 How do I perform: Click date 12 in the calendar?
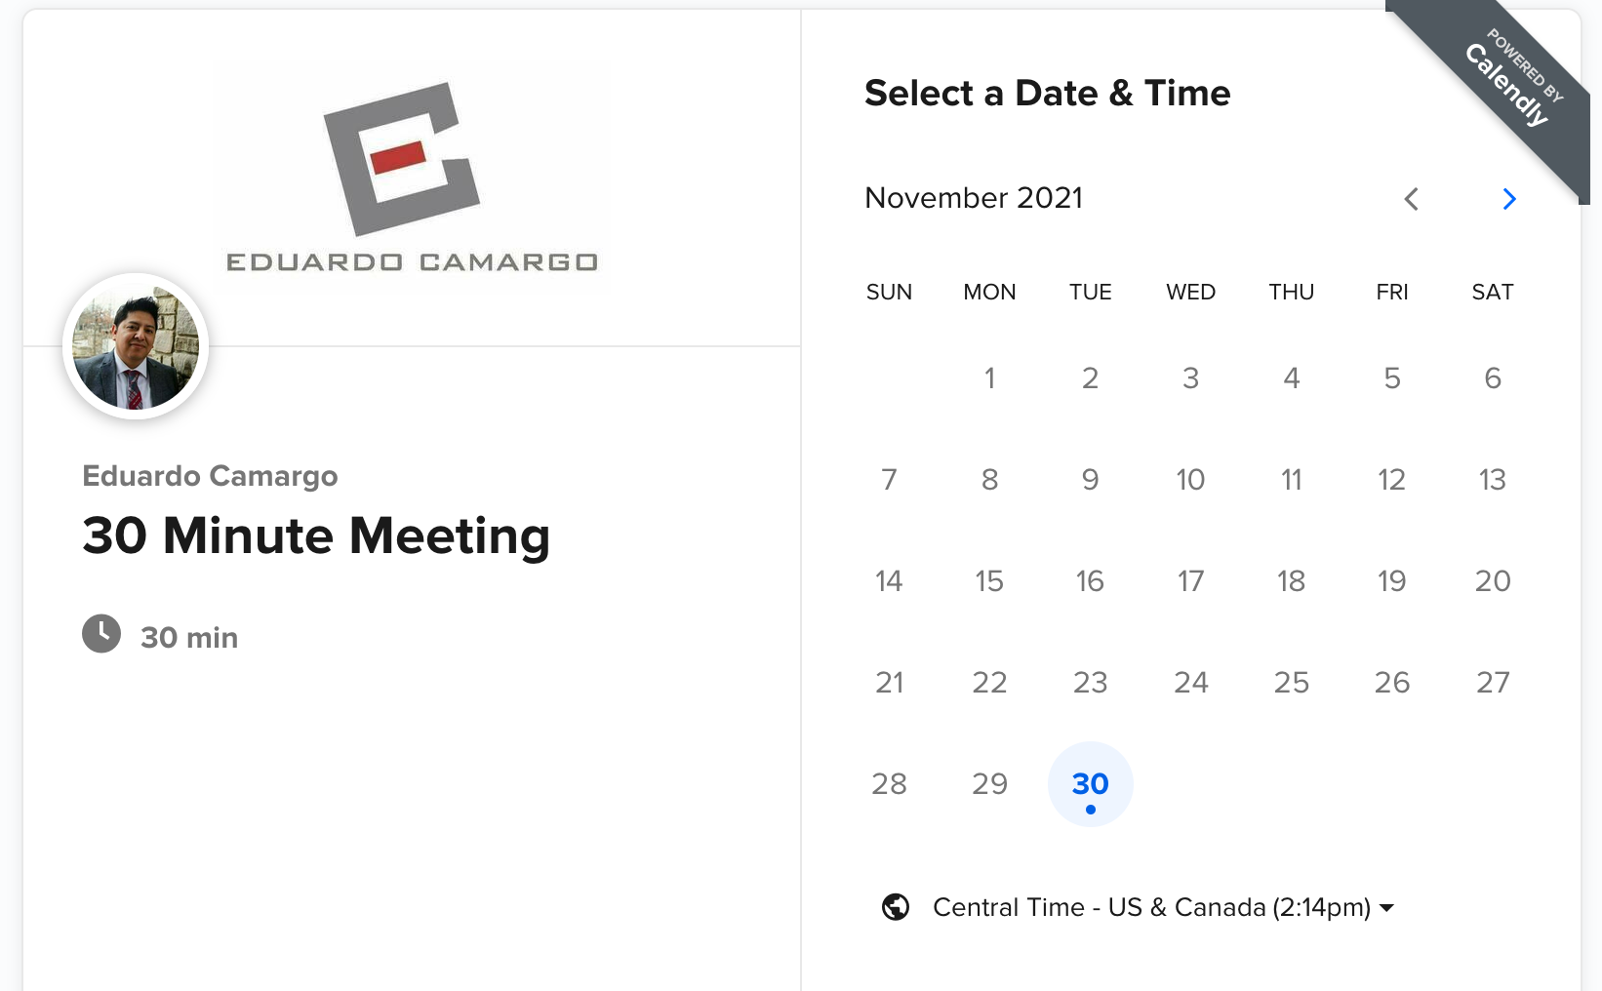click(x=1391, y=480)
